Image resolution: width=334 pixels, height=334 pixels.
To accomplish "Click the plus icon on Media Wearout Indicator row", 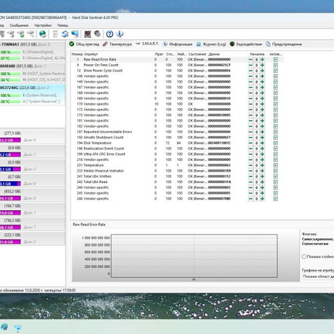I will 263,171.
